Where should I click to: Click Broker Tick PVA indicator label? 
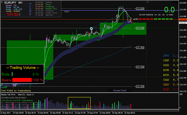8,95
